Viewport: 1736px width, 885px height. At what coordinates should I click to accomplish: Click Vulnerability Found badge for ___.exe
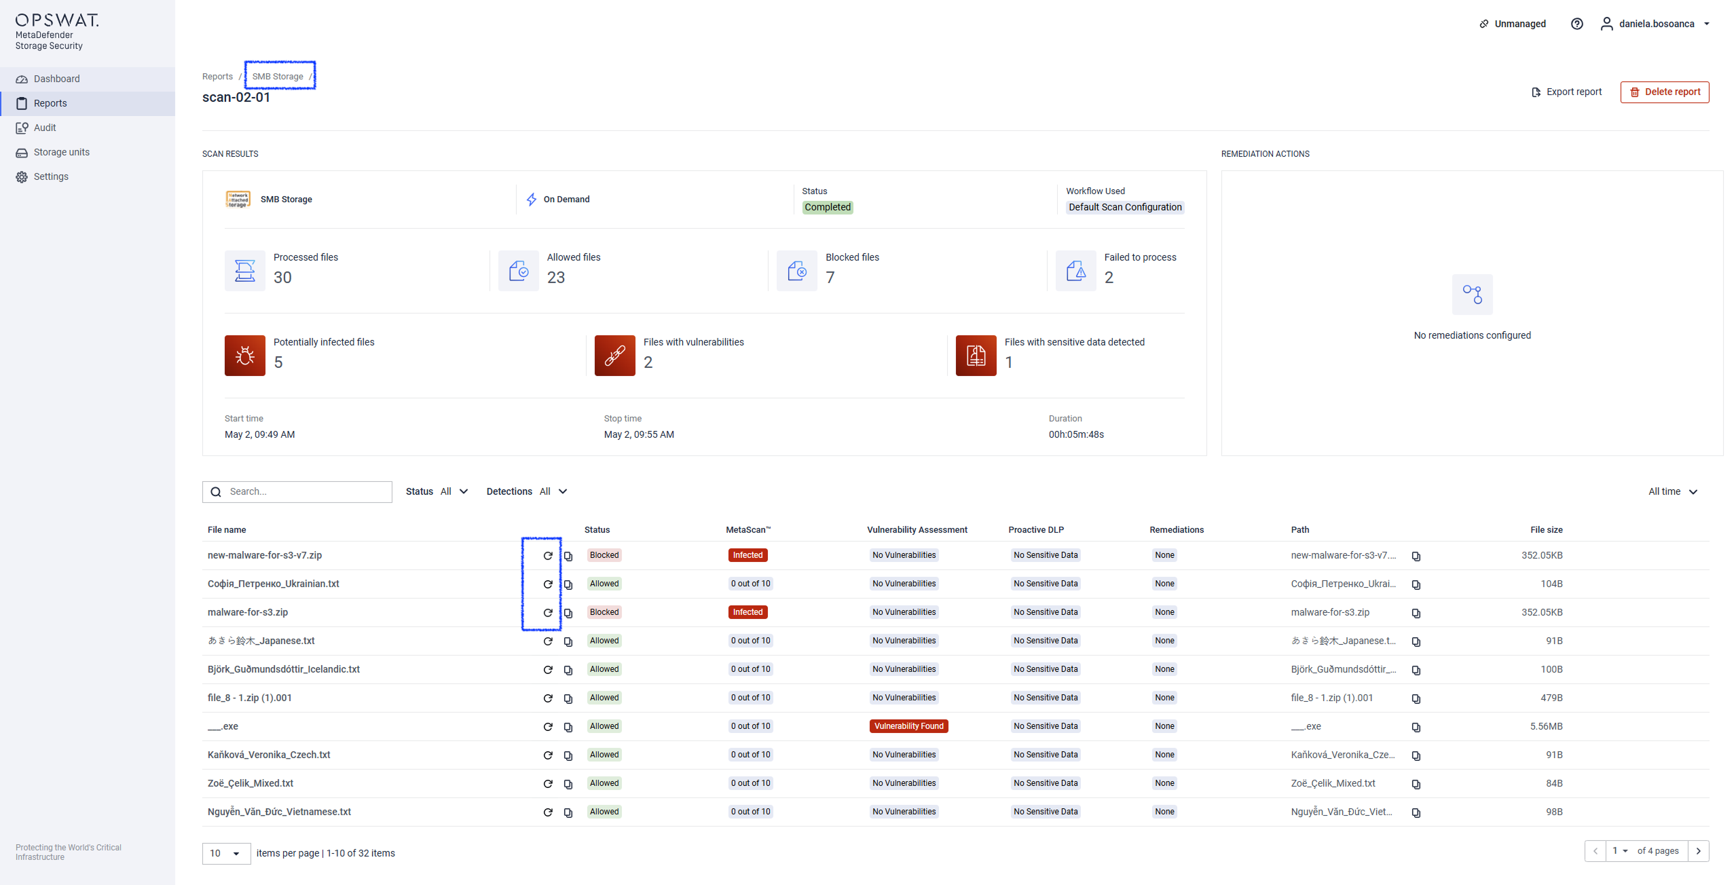coord(908,726)
